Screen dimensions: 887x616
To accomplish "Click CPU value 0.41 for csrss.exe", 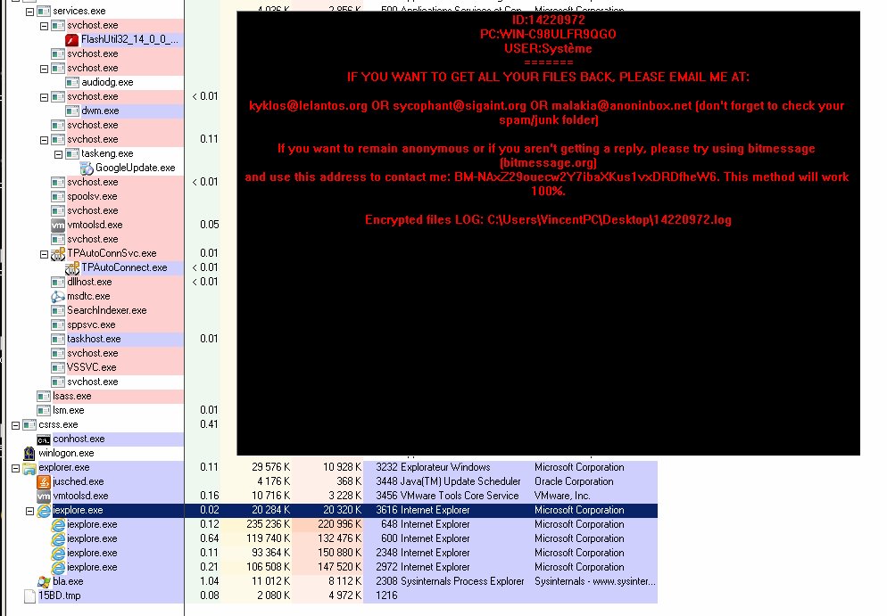I will 210,424.
